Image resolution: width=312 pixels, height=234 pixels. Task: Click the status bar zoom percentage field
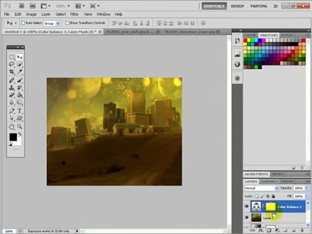click(x=9, y=231)
